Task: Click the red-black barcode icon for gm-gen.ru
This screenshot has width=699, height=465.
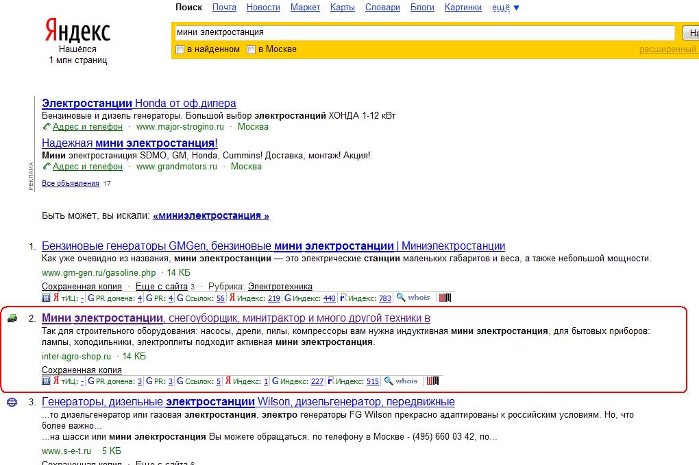Action: (x=445, y=298)
